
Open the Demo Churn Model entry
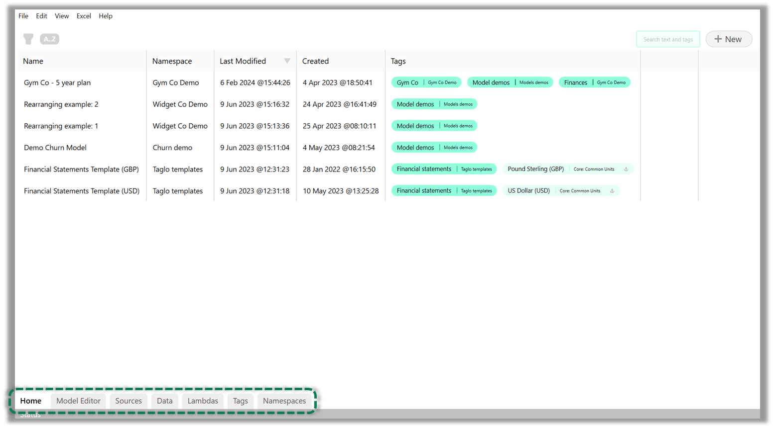(55, 147)
